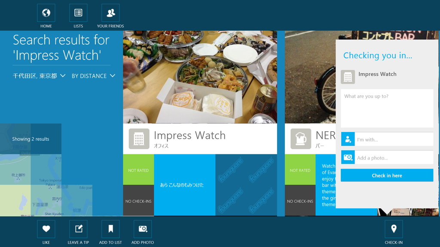The width and height of the screenshot is (440, 247).
Task: Click the person icon beside I'm with
Action: pos(348,139)
